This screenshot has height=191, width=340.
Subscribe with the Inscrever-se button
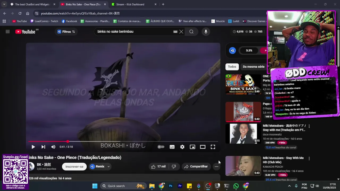click(74, 166)
